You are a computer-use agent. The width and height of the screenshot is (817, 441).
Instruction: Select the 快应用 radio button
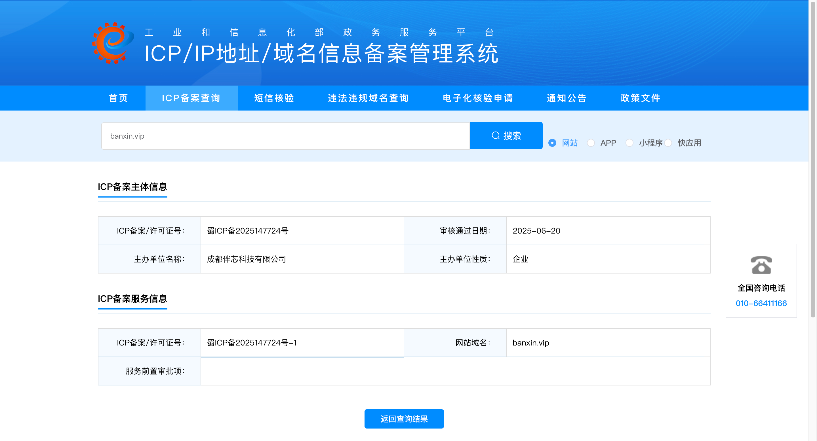(x=668, y=143)
